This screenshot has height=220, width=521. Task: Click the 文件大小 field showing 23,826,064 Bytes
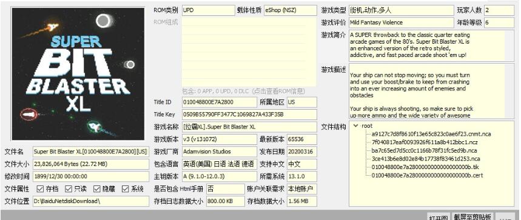point(91,164)
